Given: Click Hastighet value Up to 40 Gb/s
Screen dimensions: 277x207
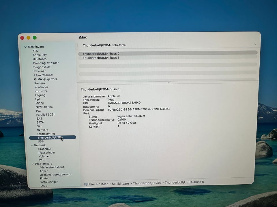Looking at the screenshot, I should 127,123.
